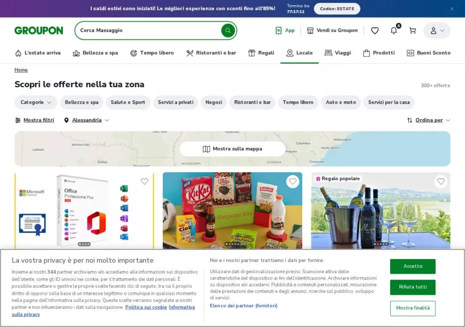Open the Locale tab

pos(299,53)
